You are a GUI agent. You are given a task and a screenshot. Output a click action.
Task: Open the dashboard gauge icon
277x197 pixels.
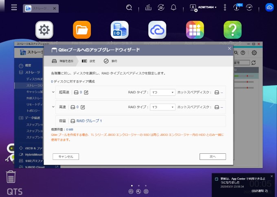[x=249, y=7]
